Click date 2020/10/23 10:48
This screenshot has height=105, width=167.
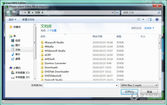point(102,42)
